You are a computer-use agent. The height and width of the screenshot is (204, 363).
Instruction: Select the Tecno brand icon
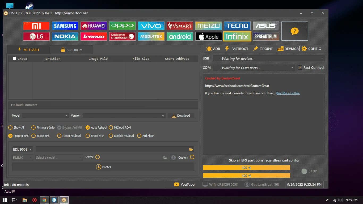click(x=237, y=26)
